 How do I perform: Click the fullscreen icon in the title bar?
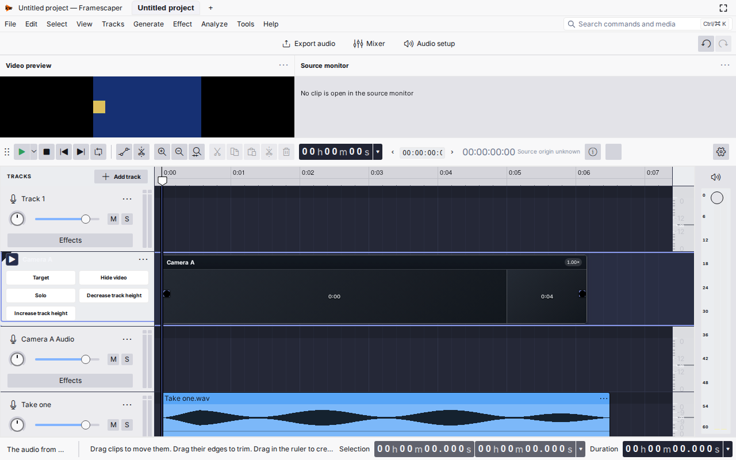tap(723, 8)
